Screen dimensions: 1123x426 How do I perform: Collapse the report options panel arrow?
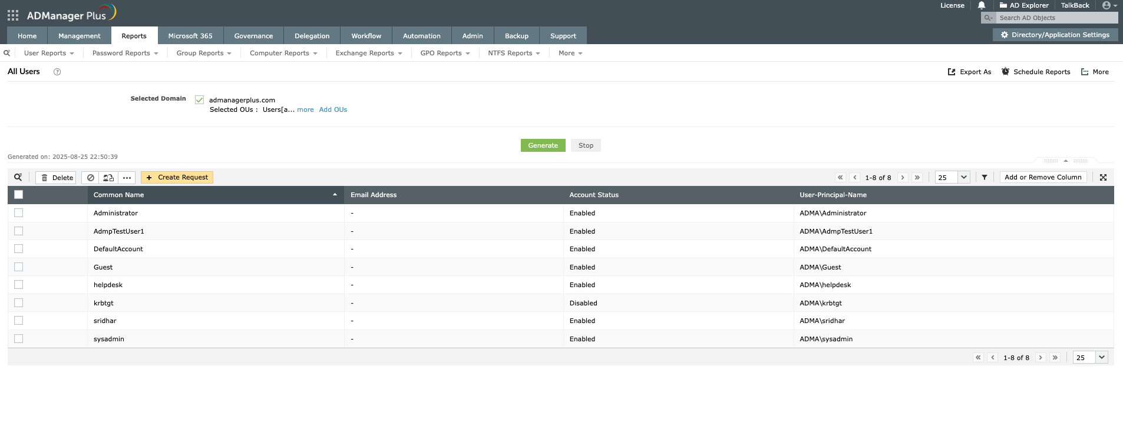1065,161
